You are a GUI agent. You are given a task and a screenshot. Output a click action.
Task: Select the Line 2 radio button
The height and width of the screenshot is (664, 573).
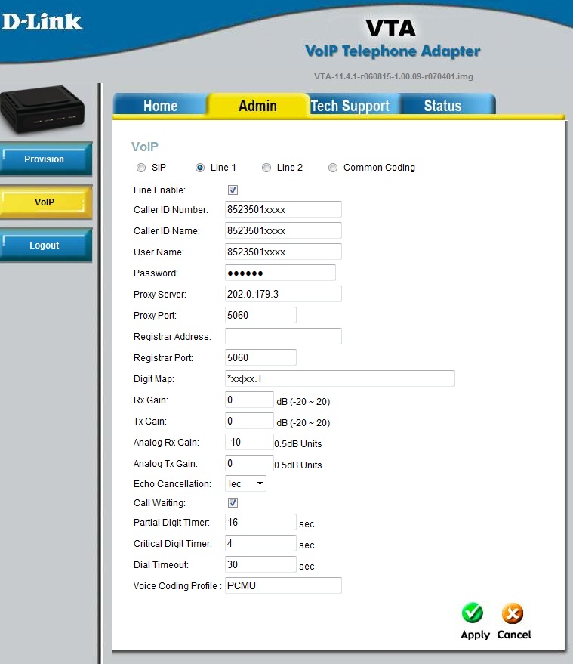266,168
